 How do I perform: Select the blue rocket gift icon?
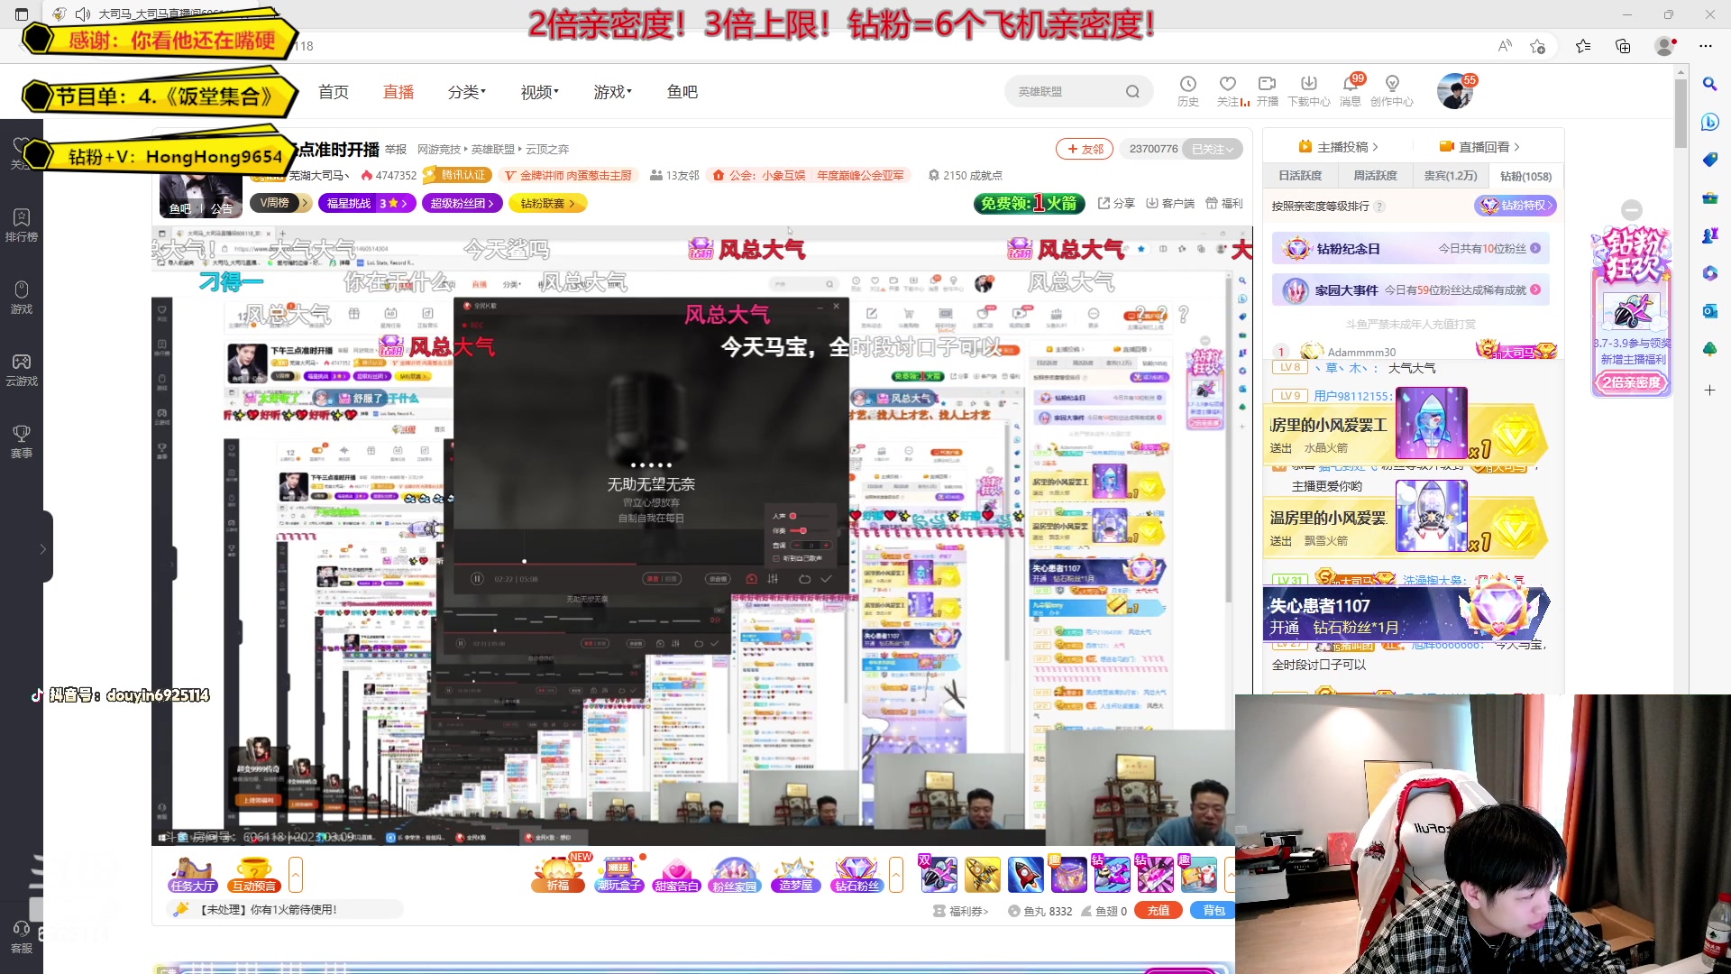(x=1026, y=874)
